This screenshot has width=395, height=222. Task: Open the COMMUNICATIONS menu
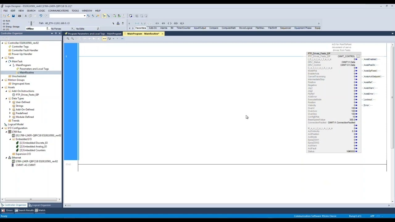(x=58, y=10)
